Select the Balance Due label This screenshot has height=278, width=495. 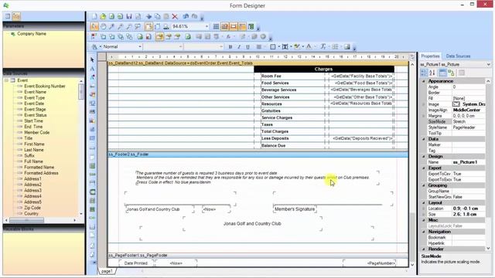273,146
